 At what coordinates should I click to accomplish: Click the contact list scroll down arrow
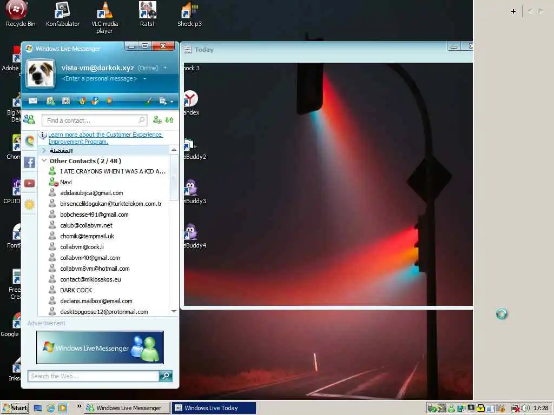pyautogui.click(x=174, y=311)
